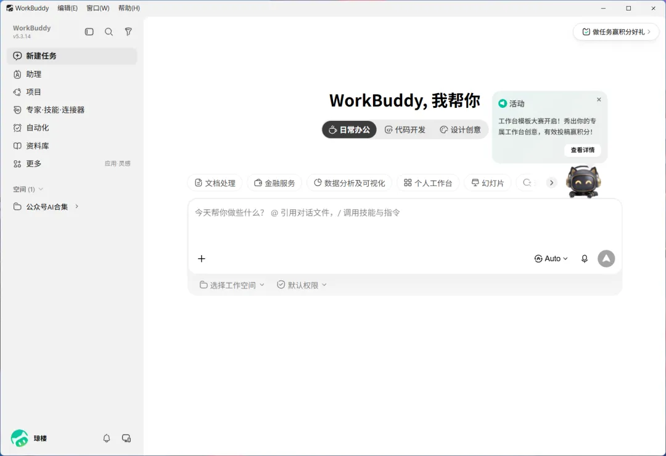Viewport: 666px width, 456px height.
Task: Open 自动化 section
Action: [x=72, y=128]
